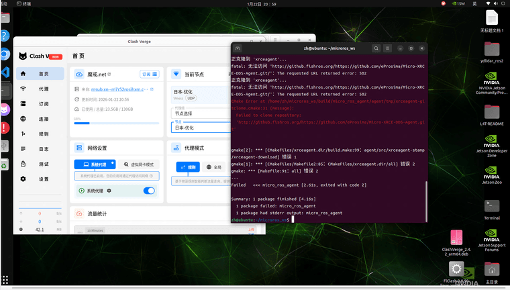Image resolution: width=510 pixels, height=290 pixels.
Task: Open the 测试 test page in sidebar
Action: click(40, 164)
